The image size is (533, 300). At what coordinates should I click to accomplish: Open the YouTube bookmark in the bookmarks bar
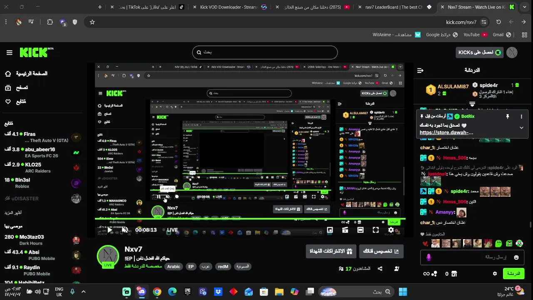tap(475, 35)
